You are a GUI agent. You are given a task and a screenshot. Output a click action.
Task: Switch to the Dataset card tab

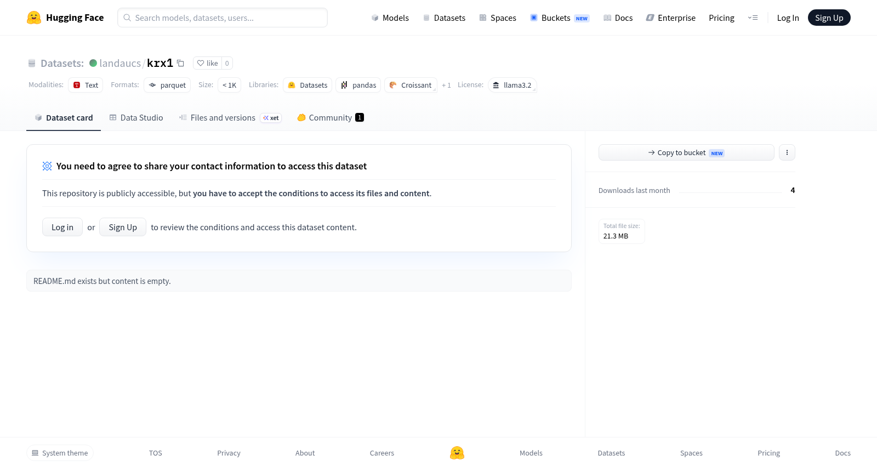pos(64,117)
